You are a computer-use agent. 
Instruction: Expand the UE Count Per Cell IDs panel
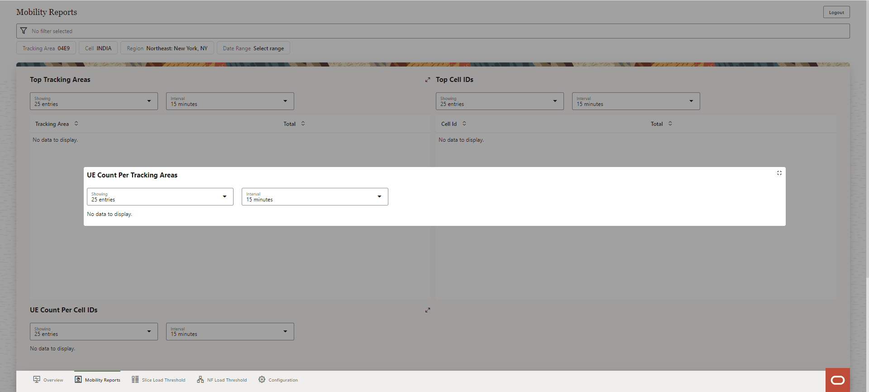[428, 310]
